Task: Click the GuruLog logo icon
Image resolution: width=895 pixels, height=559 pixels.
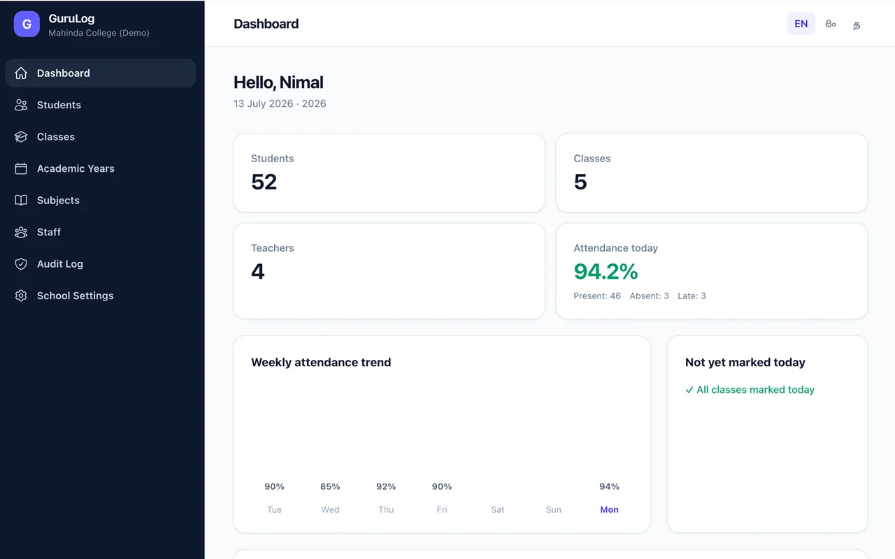Action: click(x=27, y=24)
